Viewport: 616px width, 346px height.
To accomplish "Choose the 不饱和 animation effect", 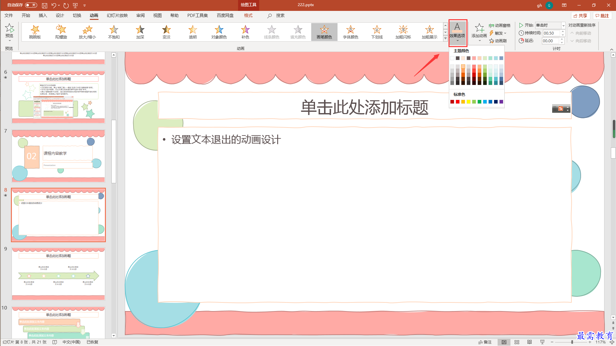I will coord(114,32).
